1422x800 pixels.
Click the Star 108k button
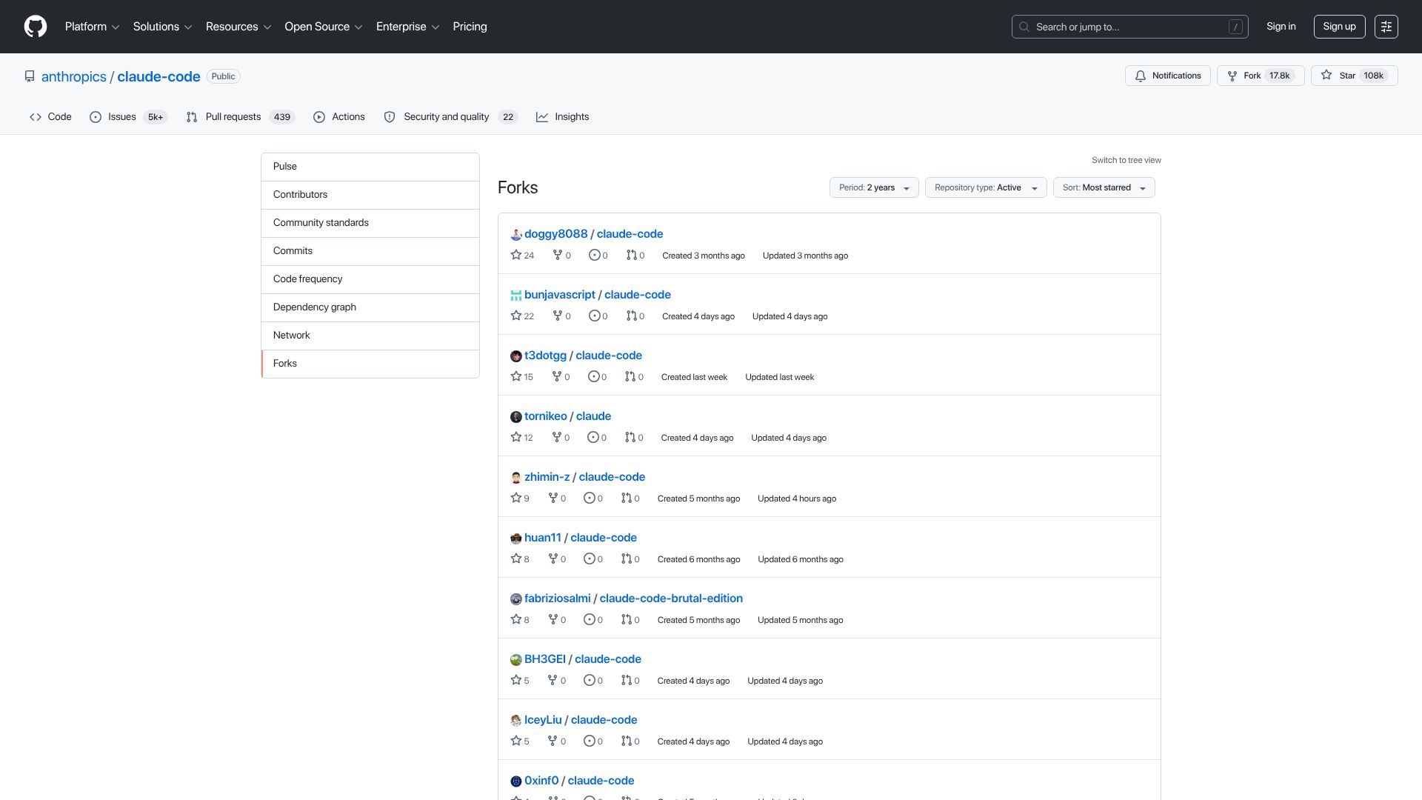[1354, 76]
